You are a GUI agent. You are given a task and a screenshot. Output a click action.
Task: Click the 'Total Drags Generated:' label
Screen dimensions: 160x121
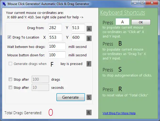pos(23,113)
